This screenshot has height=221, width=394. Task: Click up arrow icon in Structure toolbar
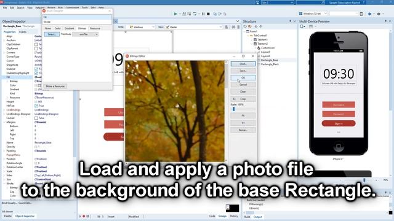256,26
